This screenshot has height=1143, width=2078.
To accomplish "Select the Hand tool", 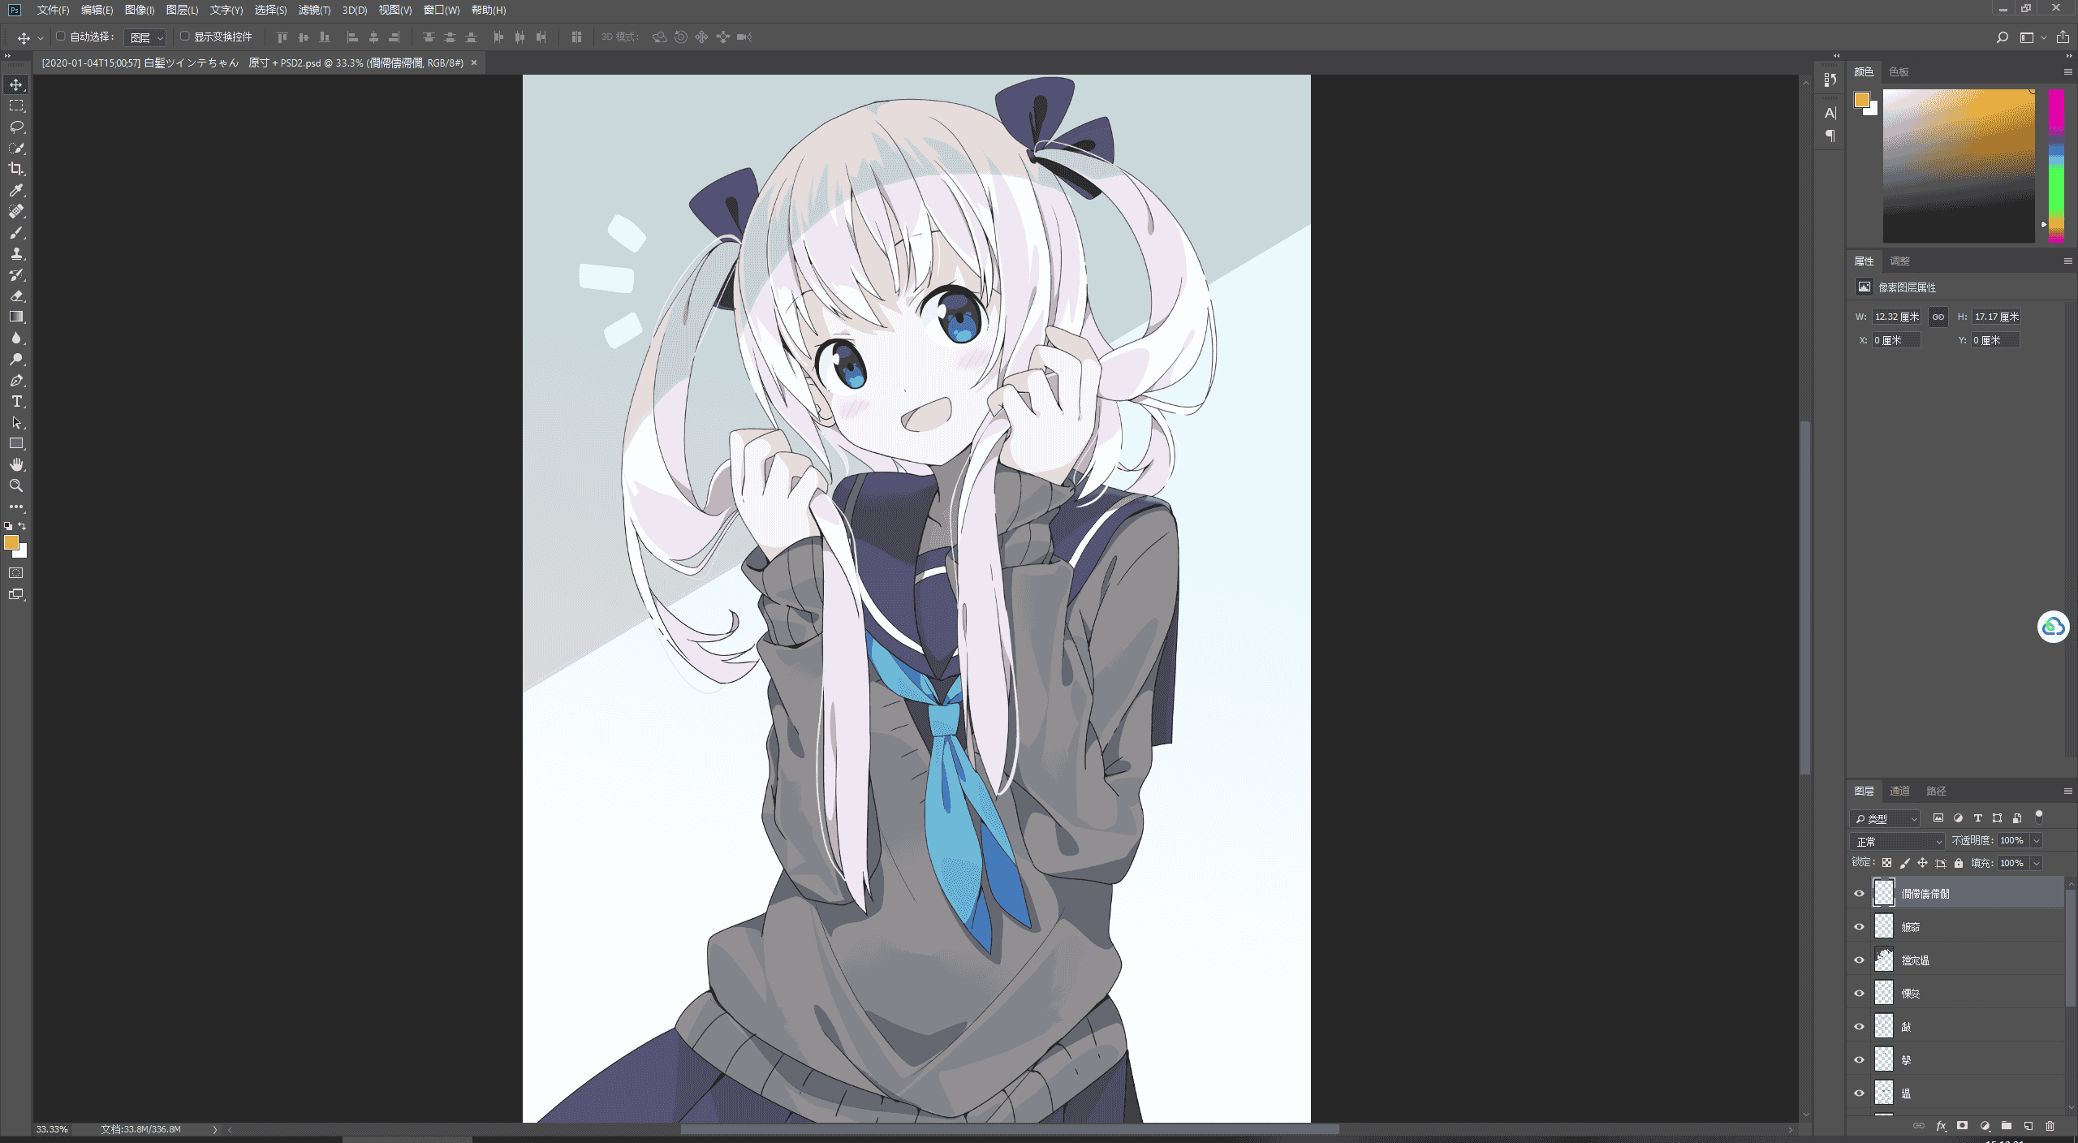I will 16,464.
